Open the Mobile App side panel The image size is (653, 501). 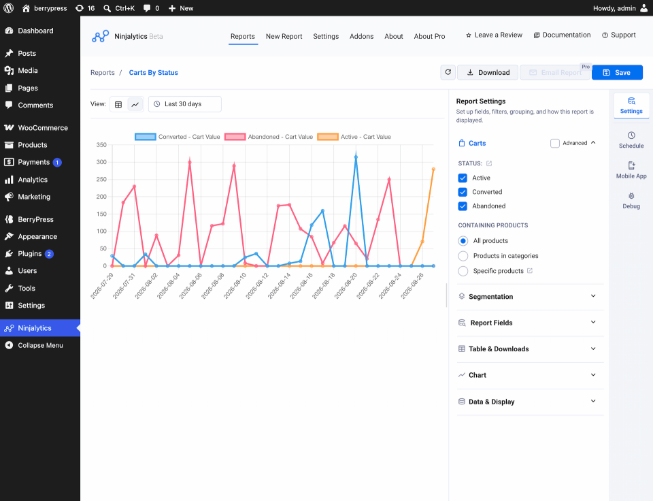(x=631, y=170)
